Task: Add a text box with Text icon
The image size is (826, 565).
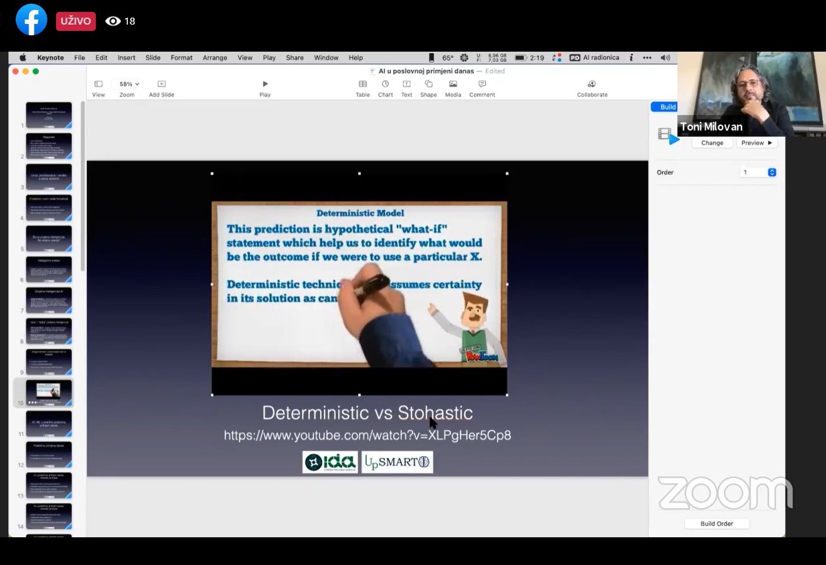Action: click(407, 84)
